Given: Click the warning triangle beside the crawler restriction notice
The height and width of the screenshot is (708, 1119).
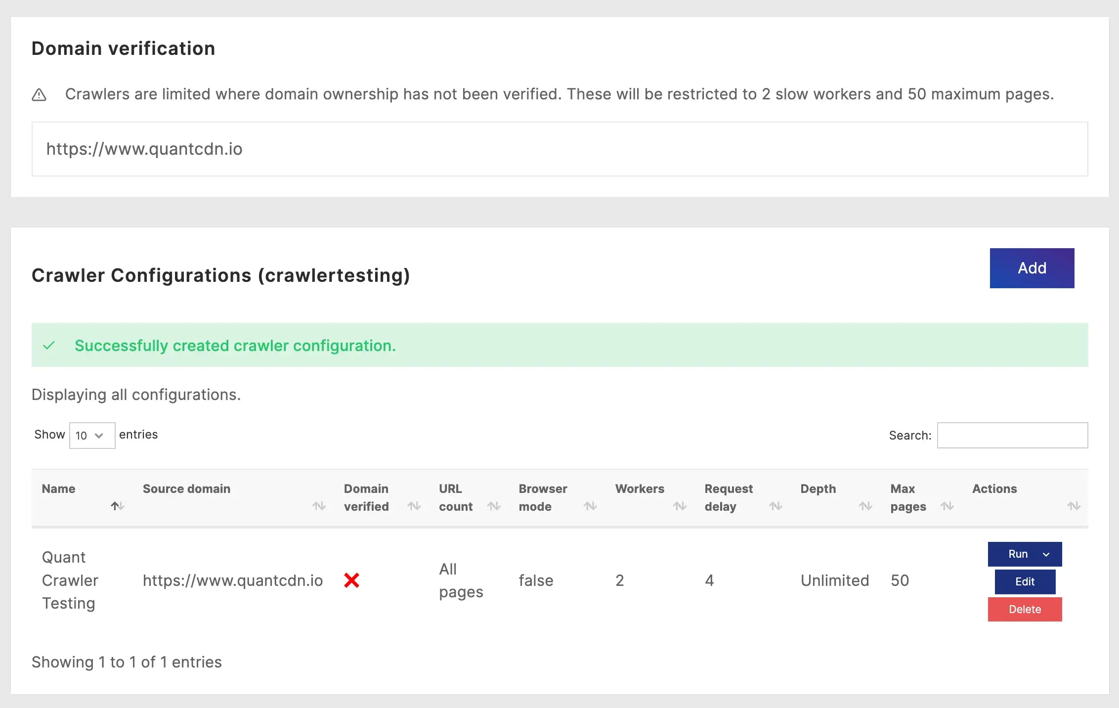Looking at the screenshot, I should (40, 94).
